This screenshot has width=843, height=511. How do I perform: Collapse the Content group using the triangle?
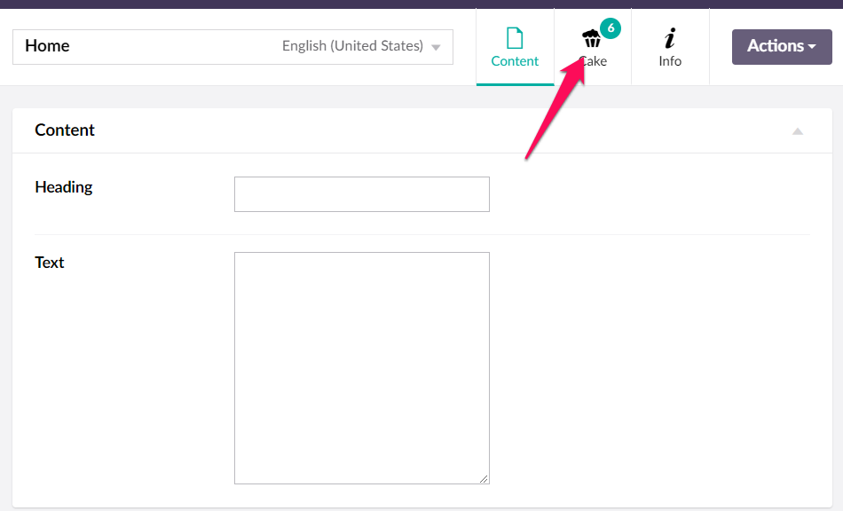tap(798, 131)
